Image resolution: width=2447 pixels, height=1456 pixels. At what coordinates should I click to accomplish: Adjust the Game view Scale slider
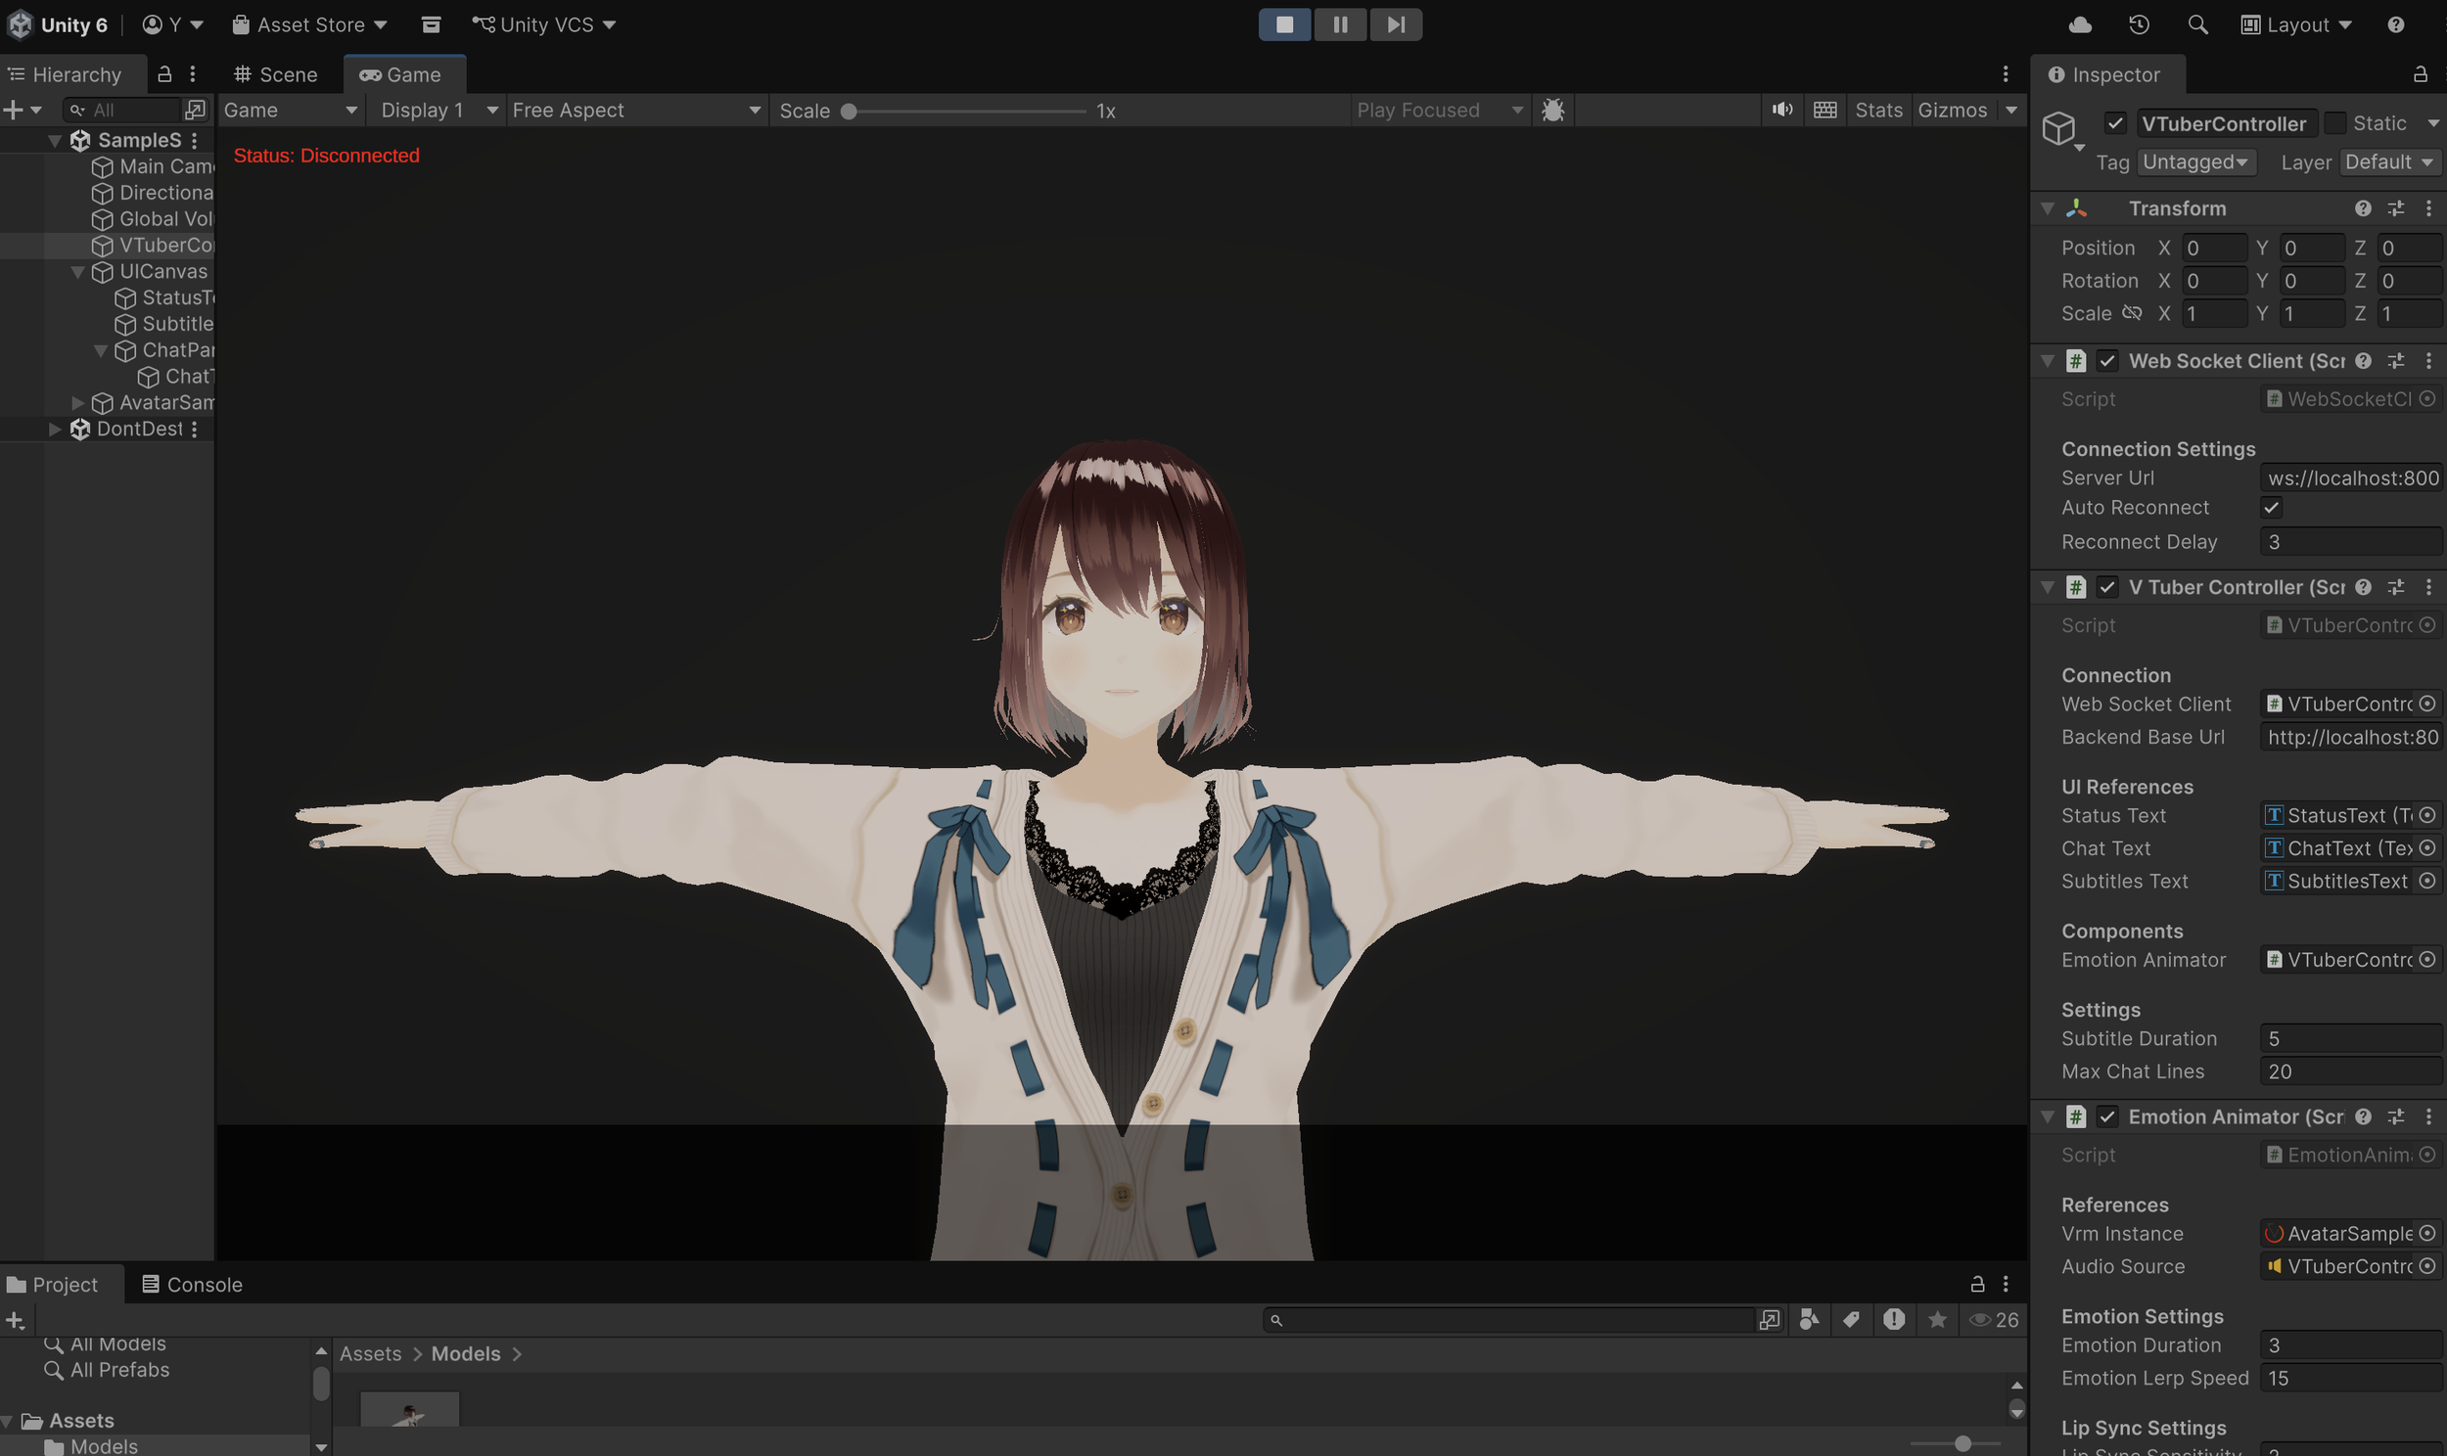[848, 111]
